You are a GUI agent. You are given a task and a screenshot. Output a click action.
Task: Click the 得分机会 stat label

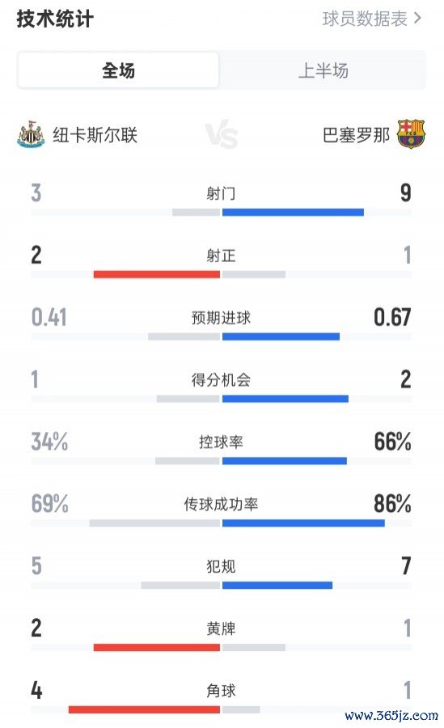[x=221, y=380]
